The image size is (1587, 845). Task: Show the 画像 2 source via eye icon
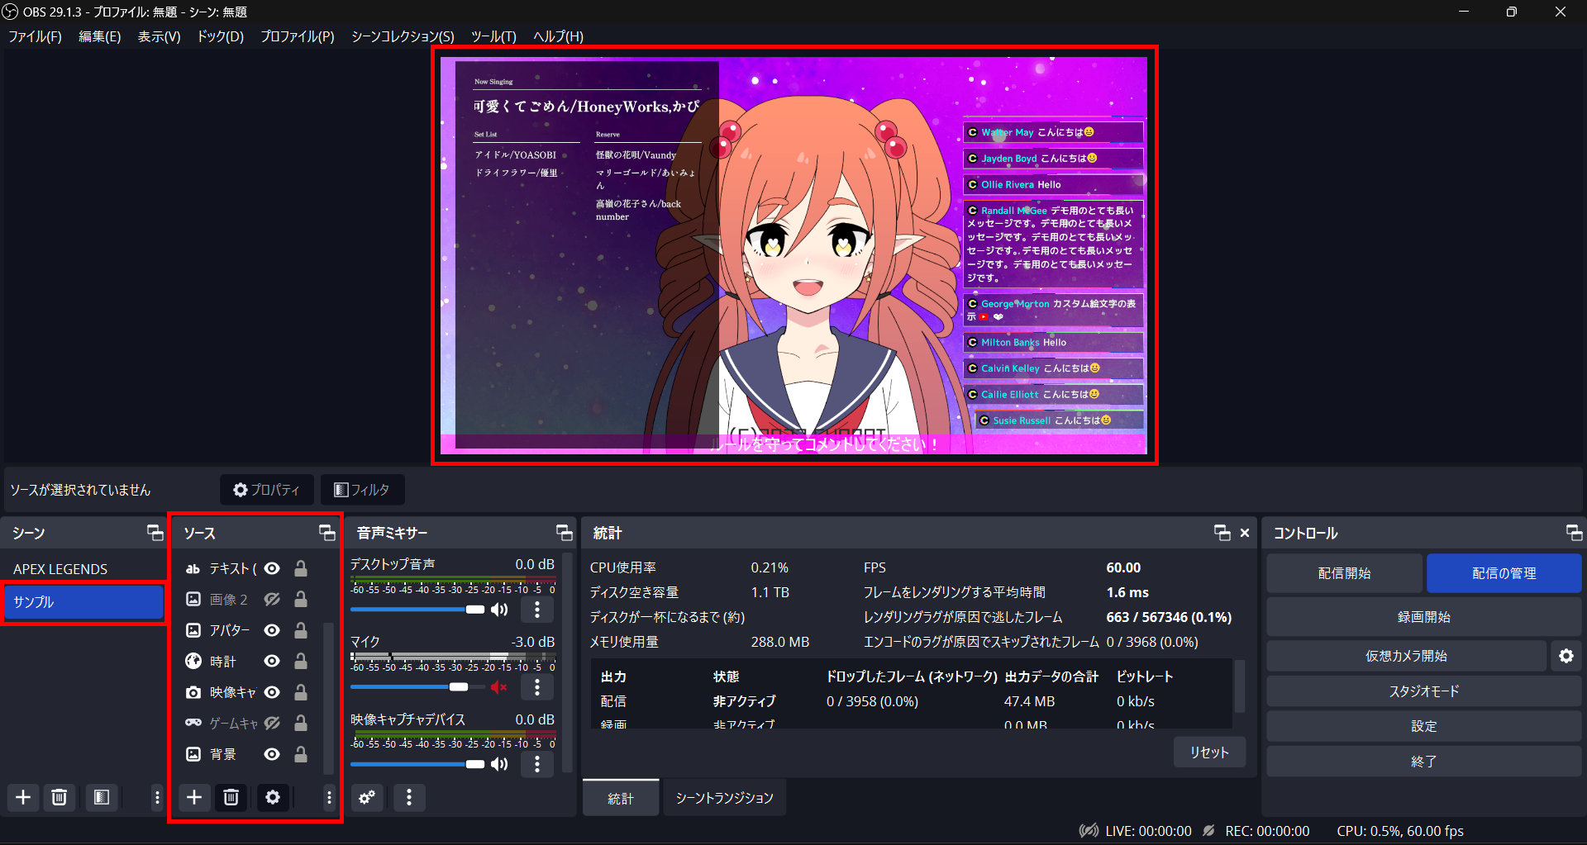(272, 599)
